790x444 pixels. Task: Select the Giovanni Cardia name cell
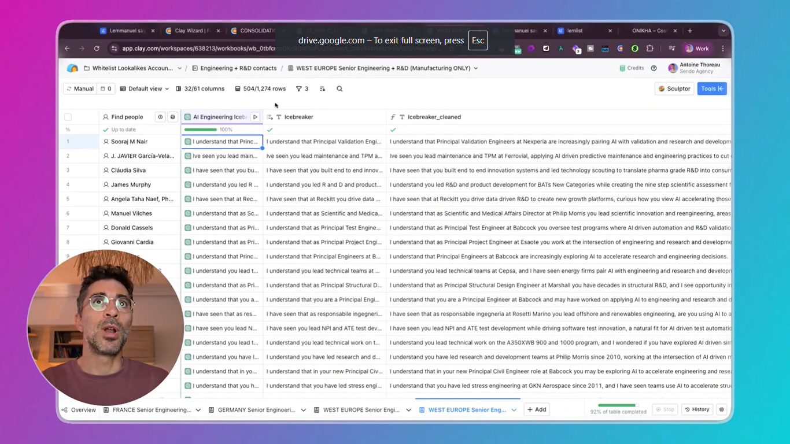click(139, 242)
